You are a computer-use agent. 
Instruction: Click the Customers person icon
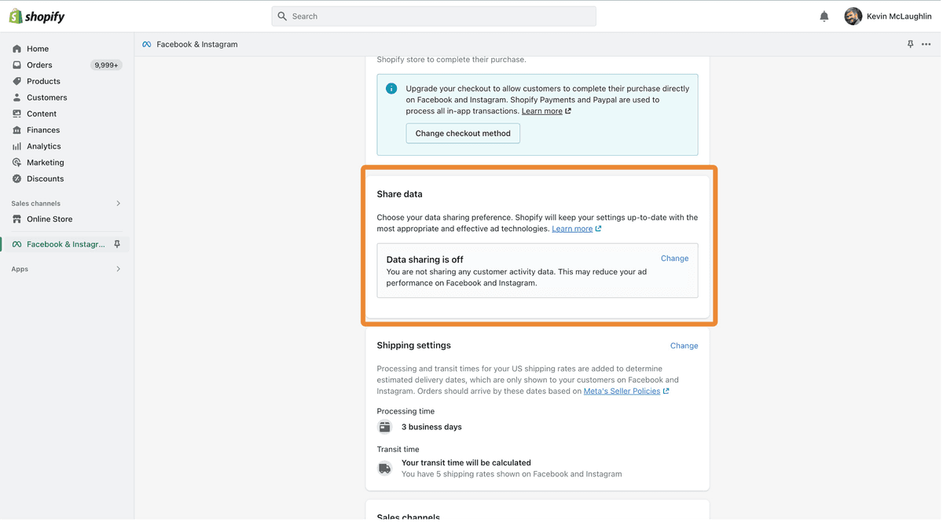click(17, 97)
